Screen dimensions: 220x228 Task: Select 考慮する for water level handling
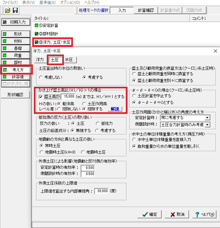[x=84, y=77]
